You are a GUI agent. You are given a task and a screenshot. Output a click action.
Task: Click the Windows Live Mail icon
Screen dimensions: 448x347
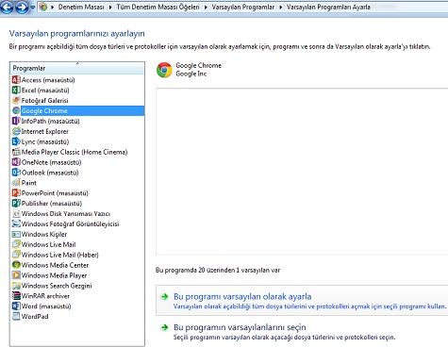(x=16, y=244)
